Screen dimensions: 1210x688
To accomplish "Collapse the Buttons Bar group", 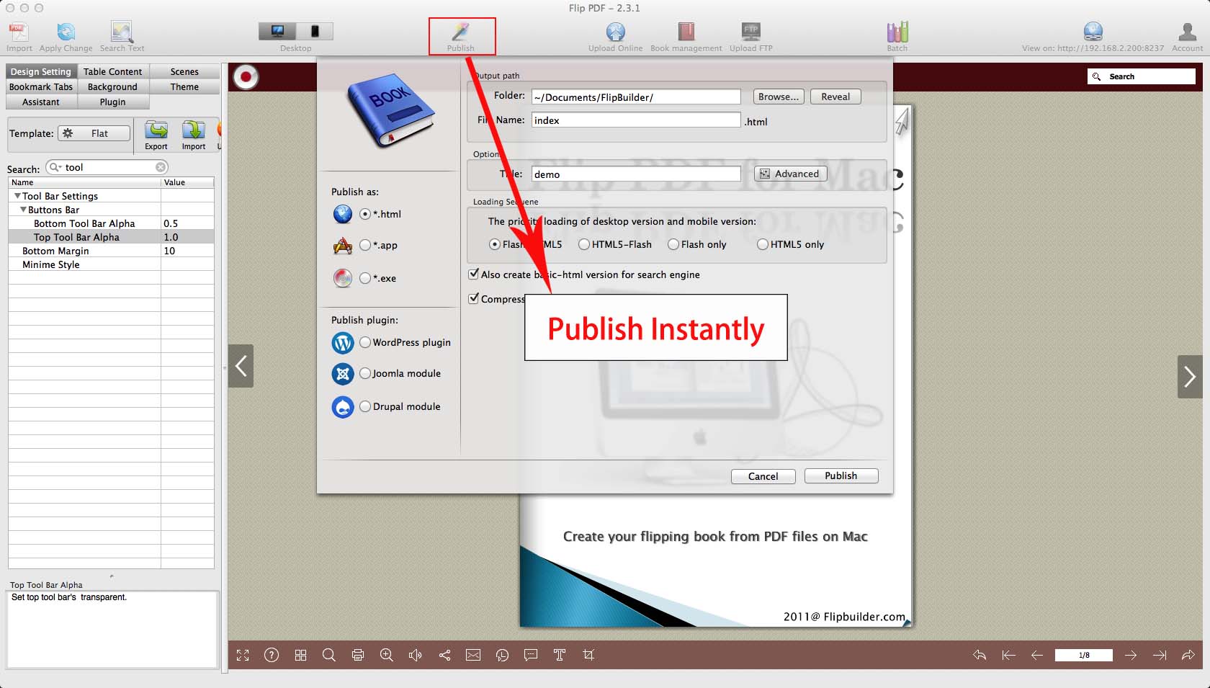I will pos(23,210).
